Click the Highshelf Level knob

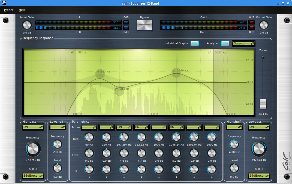click(234, 168)
